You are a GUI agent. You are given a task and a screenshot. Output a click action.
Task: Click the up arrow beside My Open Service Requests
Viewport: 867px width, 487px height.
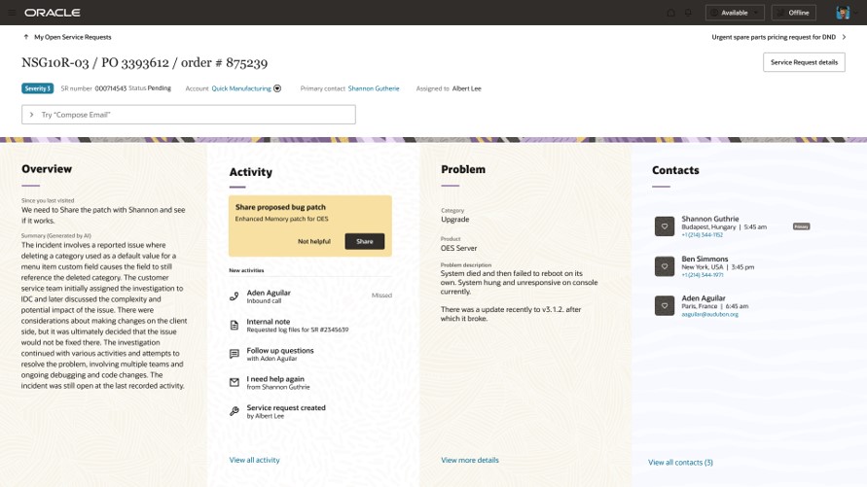click(x=26, y=37)
